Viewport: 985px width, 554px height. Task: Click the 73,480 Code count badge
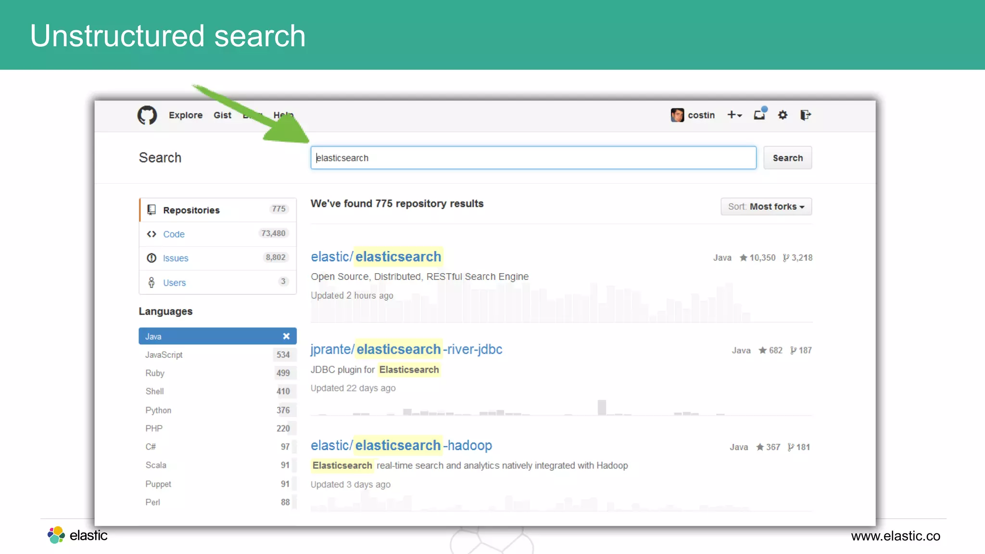273,234
